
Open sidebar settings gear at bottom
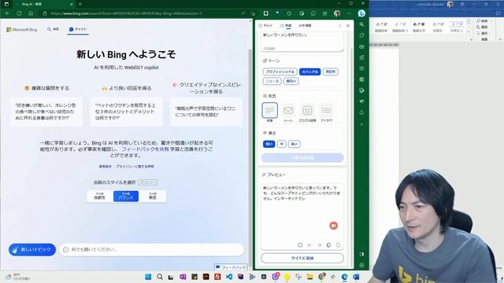tap(361, 266)
